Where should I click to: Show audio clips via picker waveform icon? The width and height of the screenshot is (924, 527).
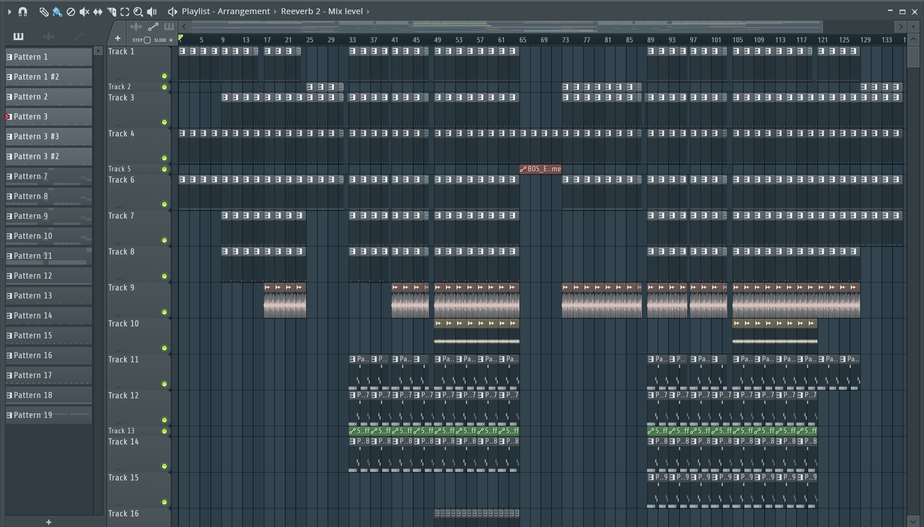[48, 36]
